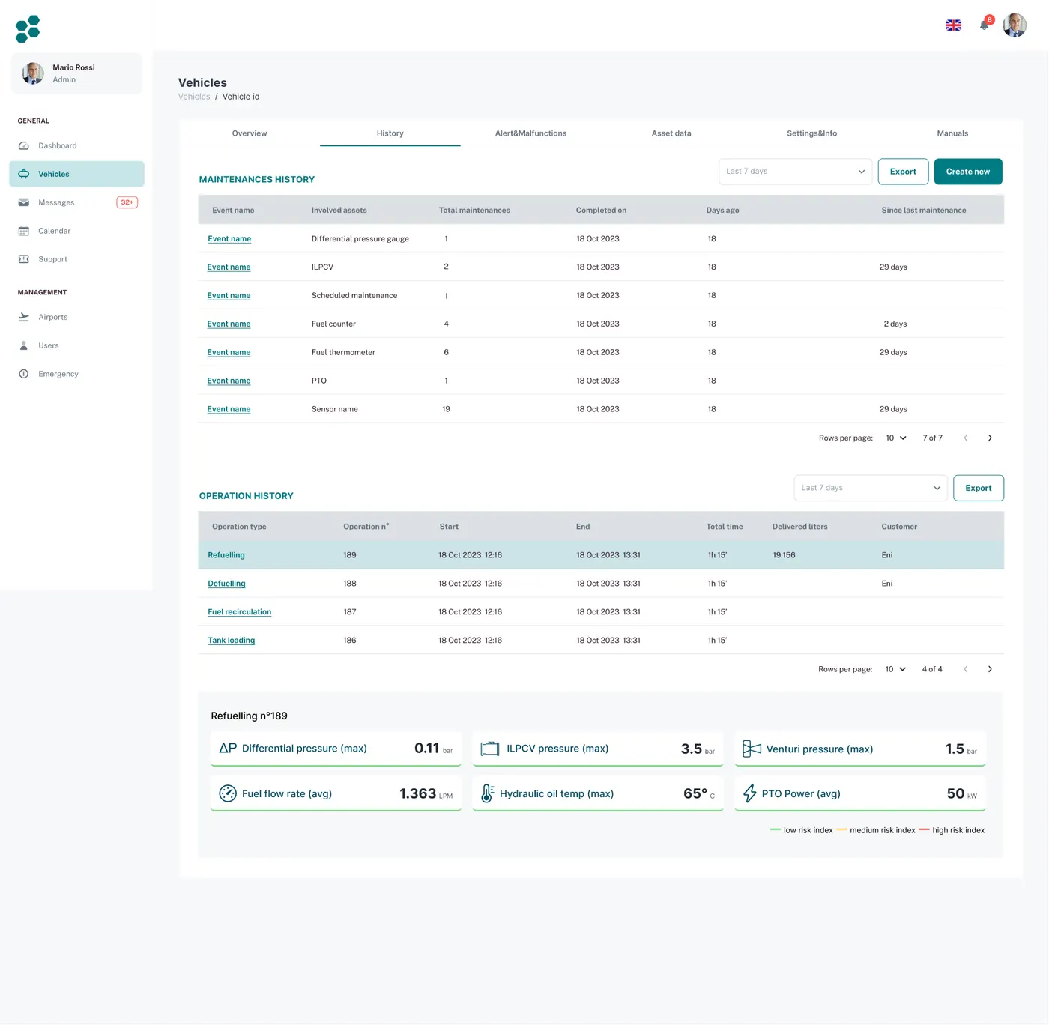The image size is (1049, 1025).
Task: Select the History tab
Action: (x=390, y=133)
